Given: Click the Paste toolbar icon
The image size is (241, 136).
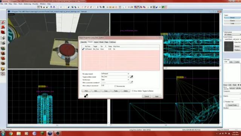Looking at the screenshot, I should point(104,7).
